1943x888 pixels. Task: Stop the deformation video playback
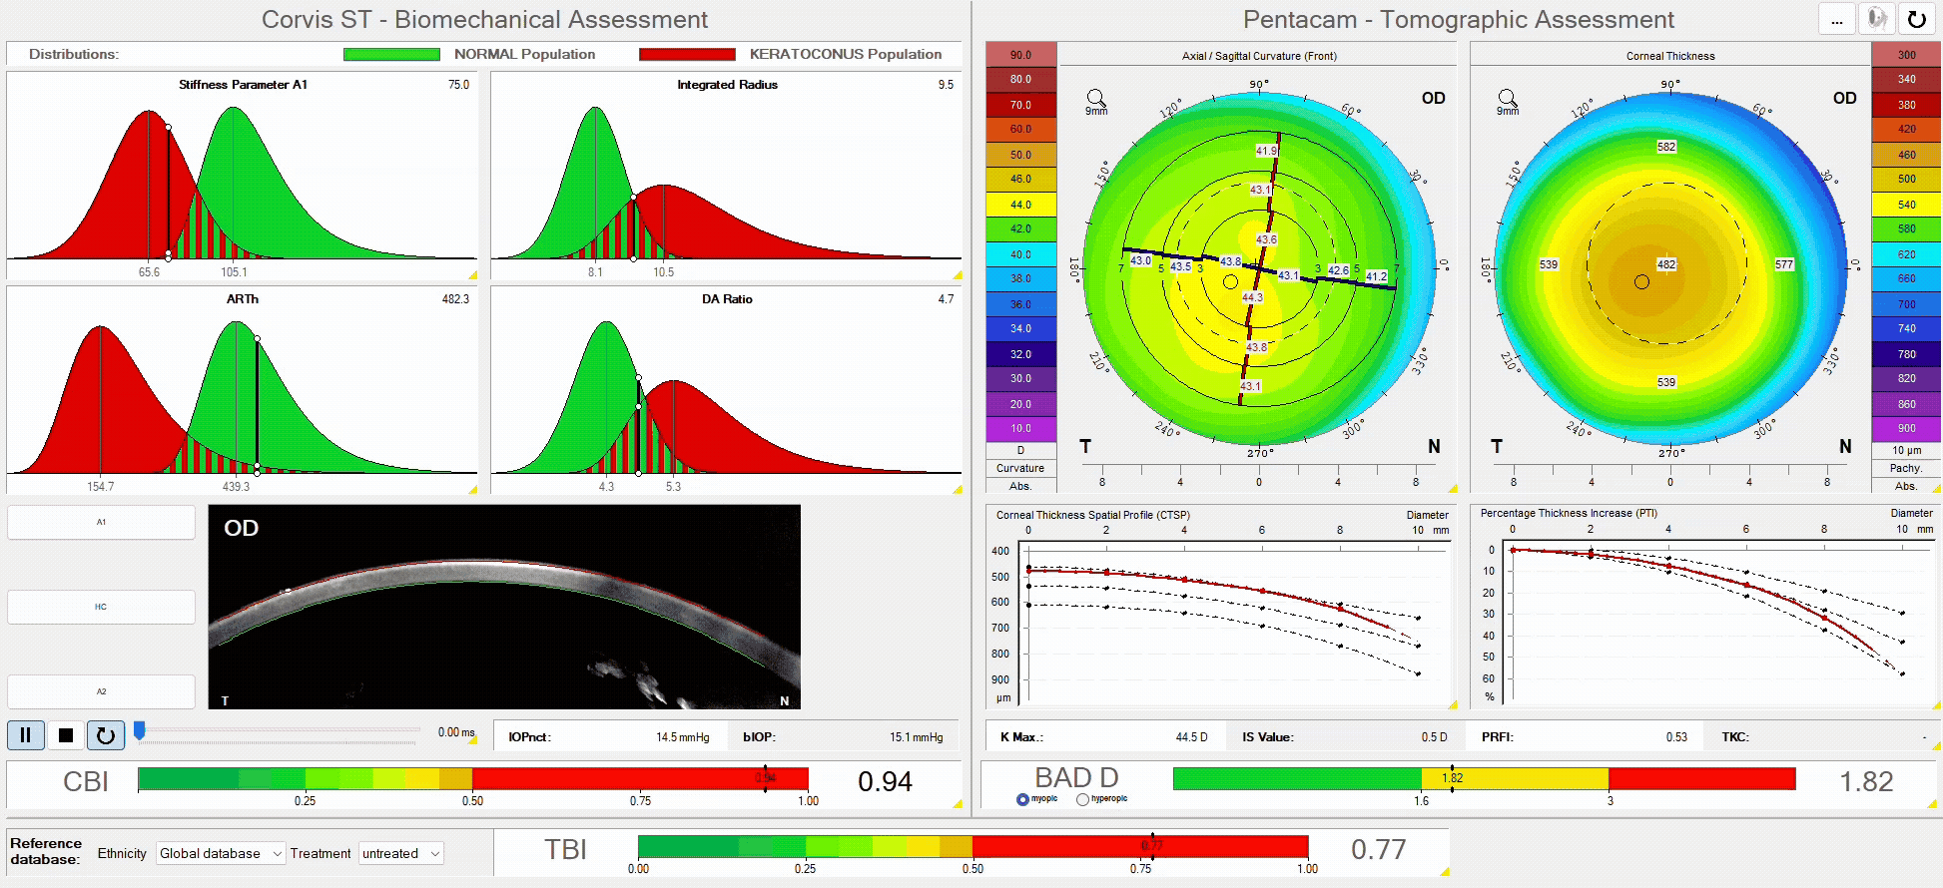(x=66, y=735)
